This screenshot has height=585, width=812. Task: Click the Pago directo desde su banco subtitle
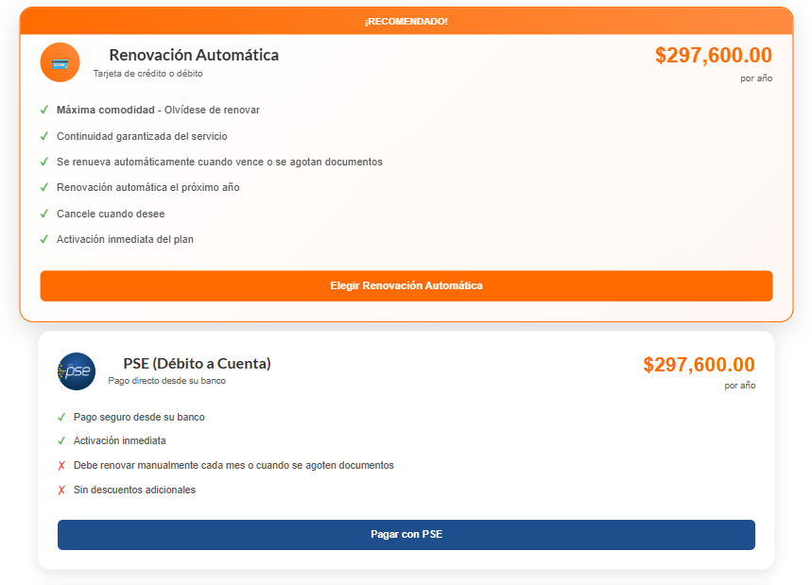[x=166, y=381]
